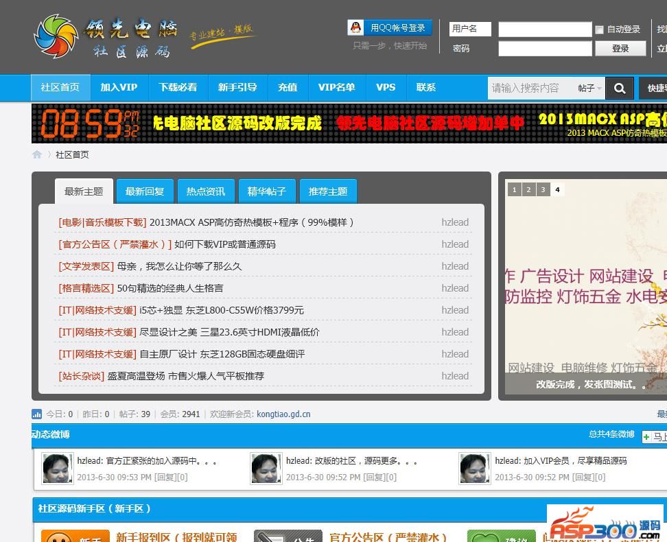Open new member kongtiao.gd.cn profile
The image size is (667, 542).
tap(283, 414)
